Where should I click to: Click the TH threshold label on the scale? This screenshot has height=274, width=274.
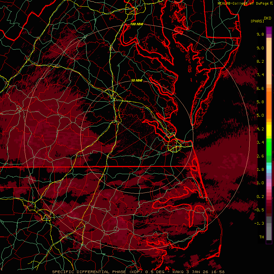click(x=262, y=237)
